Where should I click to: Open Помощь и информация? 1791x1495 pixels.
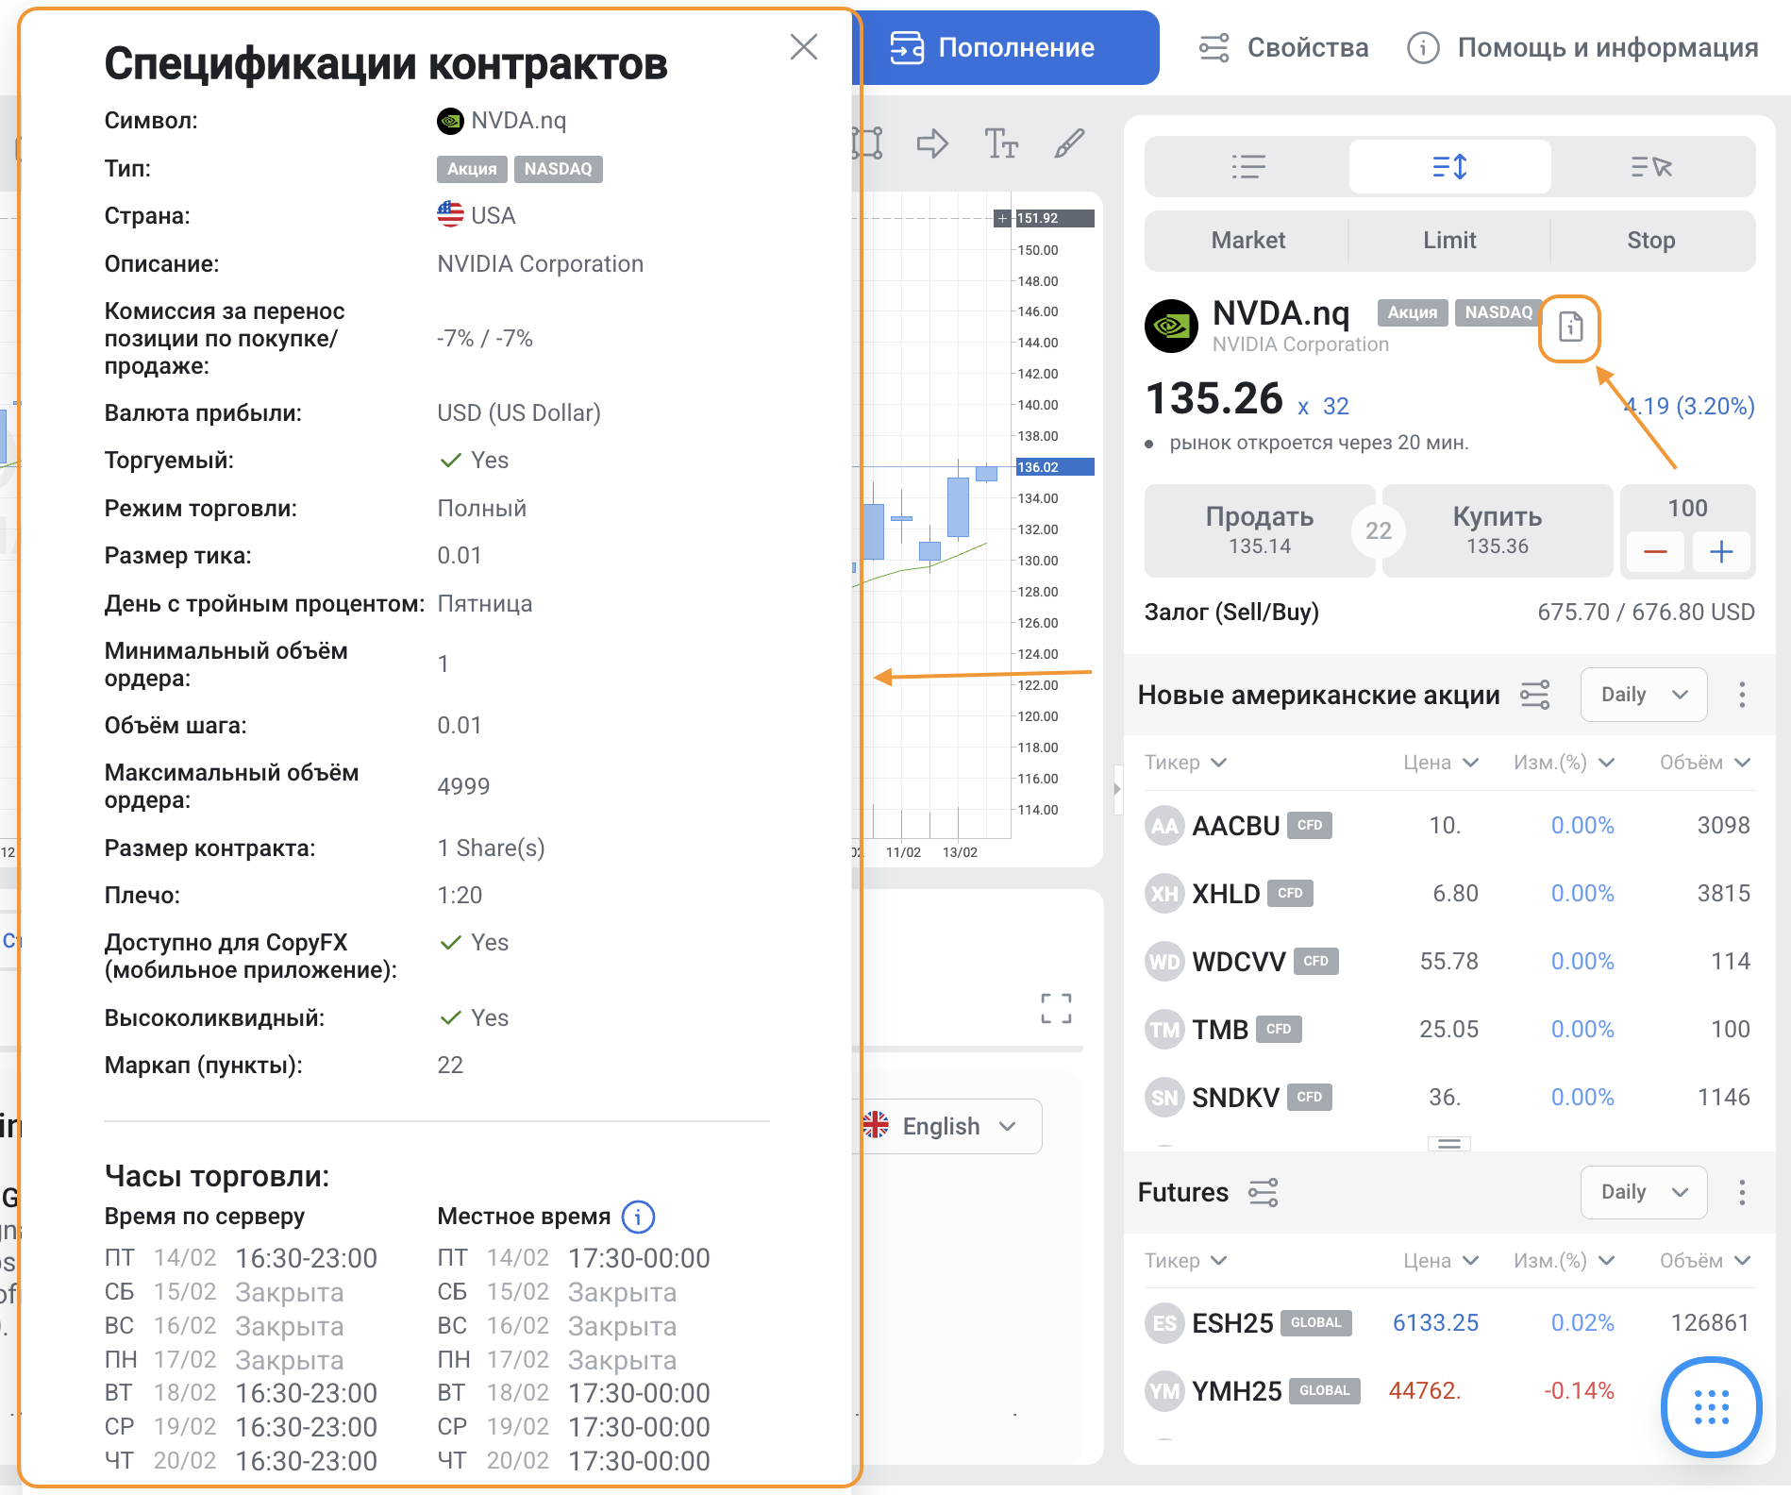coord(1582,47)
